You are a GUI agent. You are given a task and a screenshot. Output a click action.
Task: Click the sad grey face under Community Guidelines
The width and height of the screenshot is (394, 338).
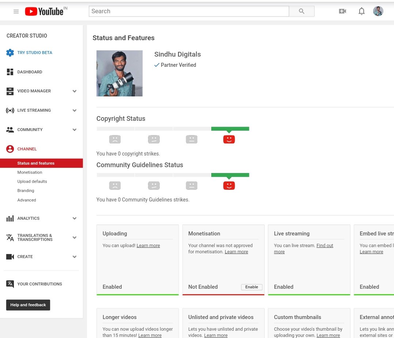pos(115,186)
